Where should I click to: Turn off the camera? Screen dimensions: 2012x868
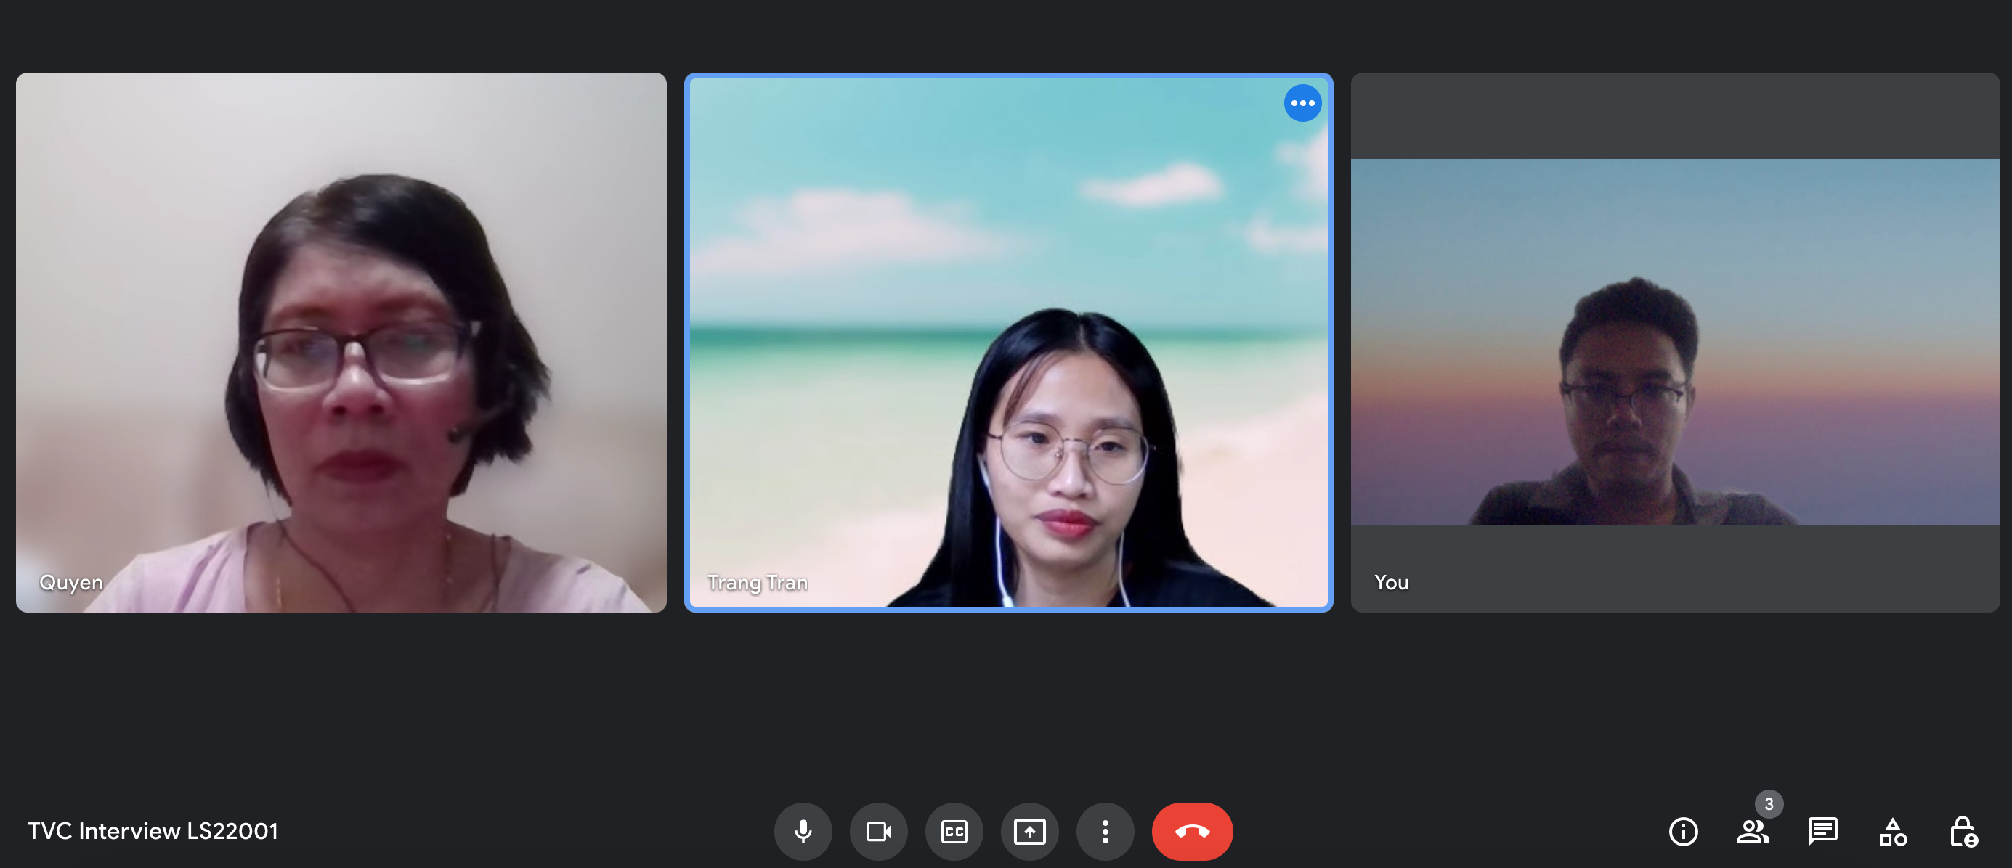[878, 831]
